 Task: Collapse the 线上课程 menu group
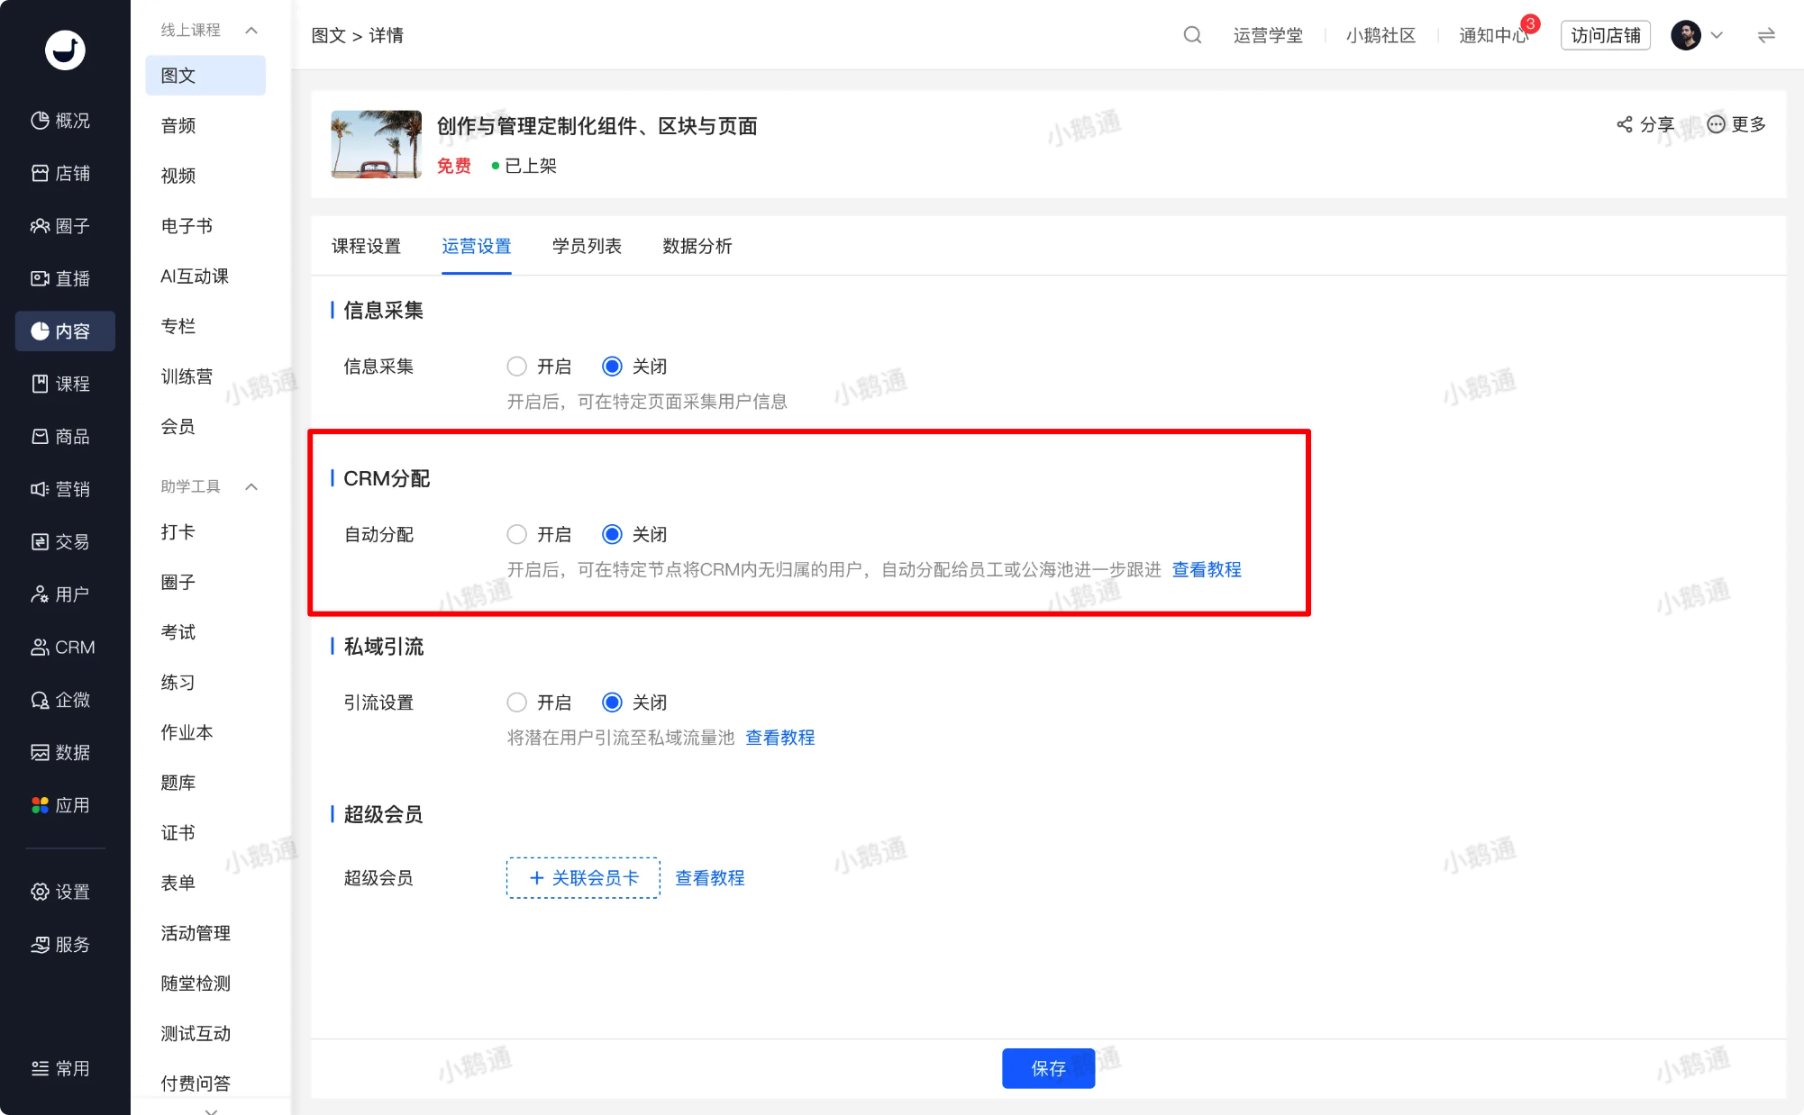pos(251,30)
